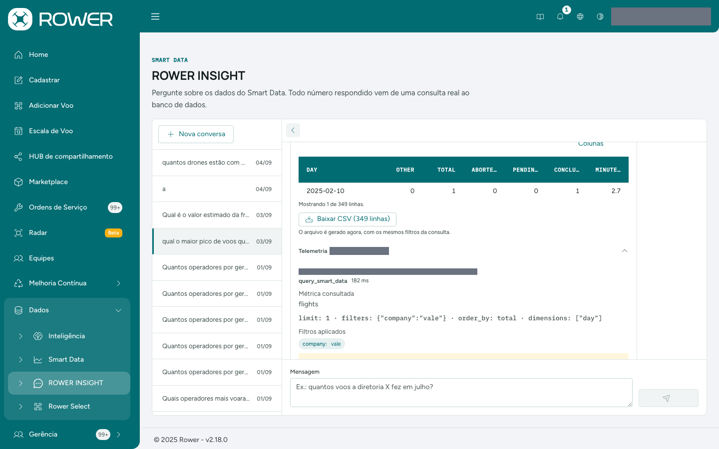
Task: Click the Gerência 99+ badge
Action: click(x=103, y=435)
